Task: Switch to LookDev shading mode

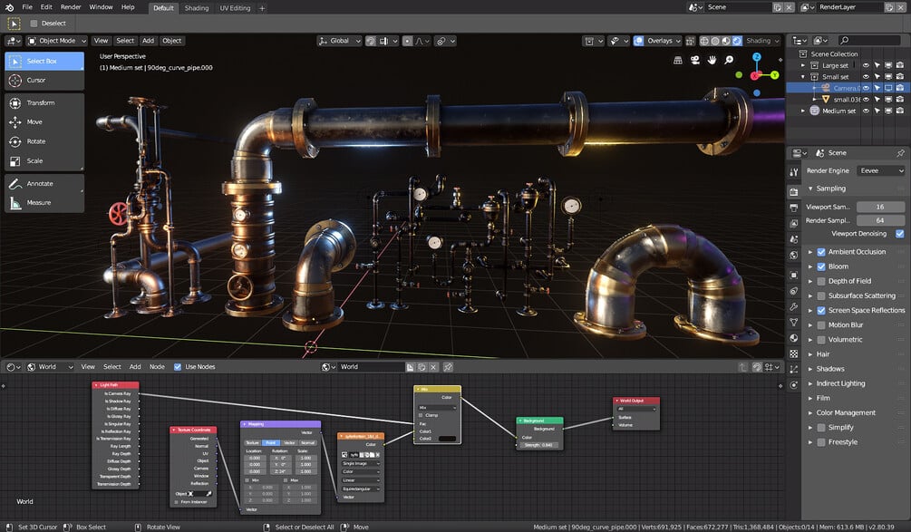Action: point(726,41)
